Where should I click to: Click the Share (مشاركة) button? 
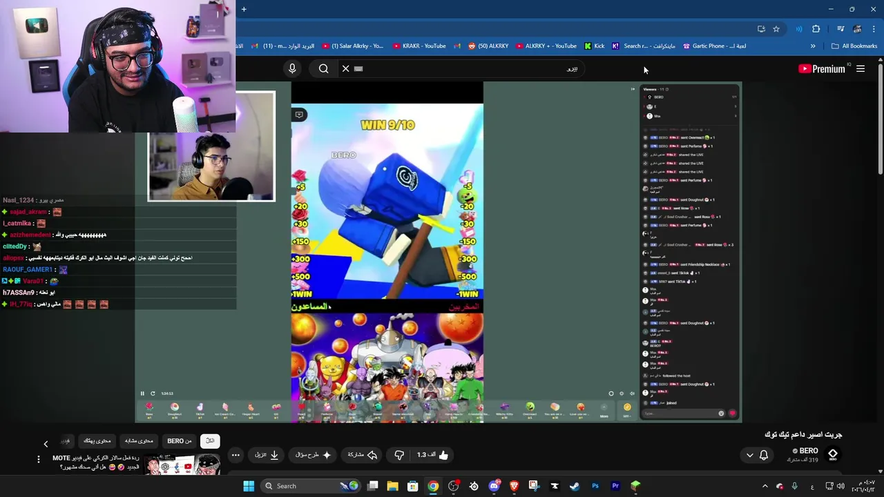click(363, 455)
